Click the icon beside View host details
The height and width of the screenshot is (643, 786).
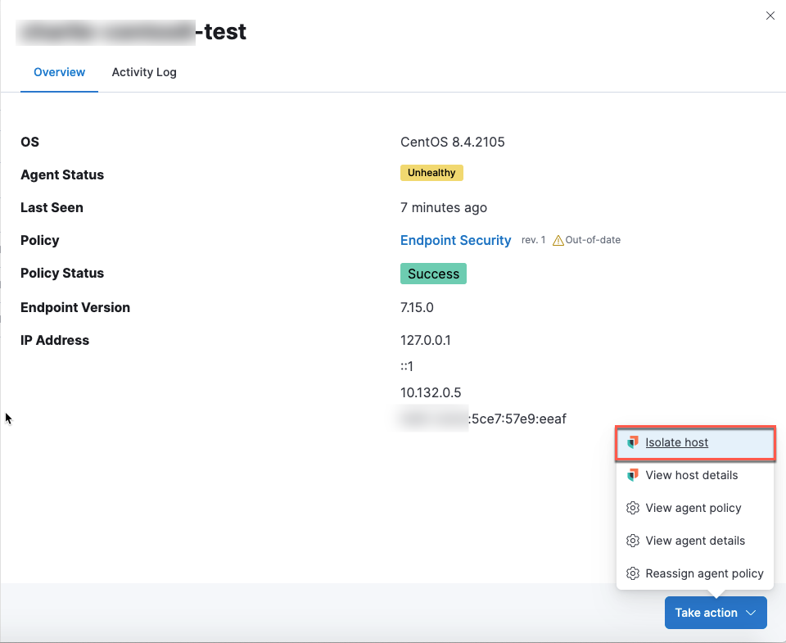(x=632, y=475)
